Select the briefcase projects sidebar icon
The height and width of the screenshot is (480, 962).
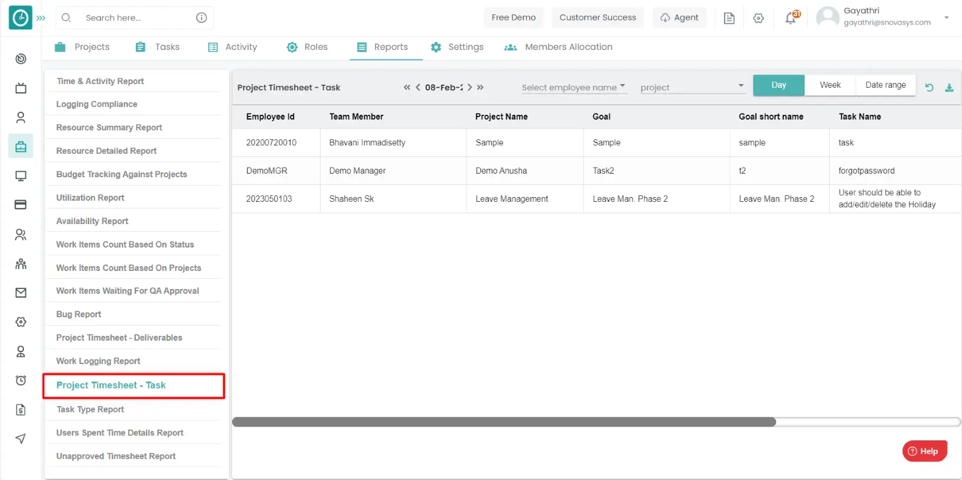point(20,147)
